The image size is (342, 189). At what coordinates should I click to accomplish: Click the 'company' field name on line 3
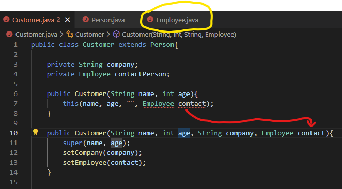[120, 65]
